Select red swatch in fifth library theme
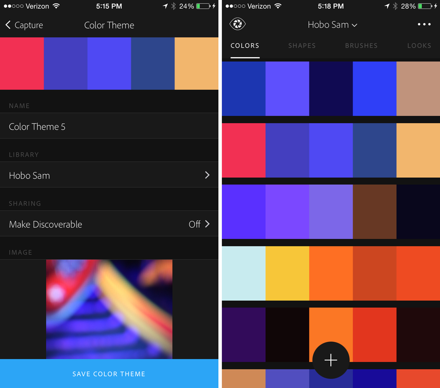The width and height of the screenshot is (440, 388). 374,335
